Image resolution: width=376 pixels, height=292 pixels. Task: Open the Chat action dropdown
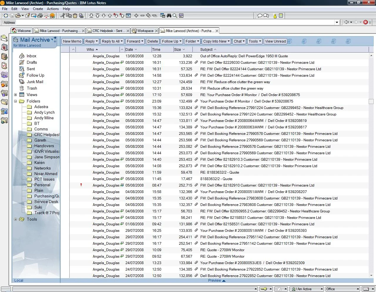pos(239,41)
